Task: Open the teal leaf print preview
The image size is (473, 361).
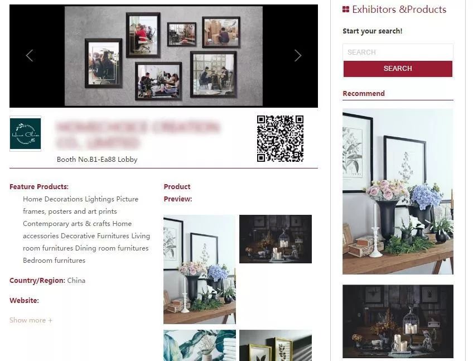Action: [199, 345]
